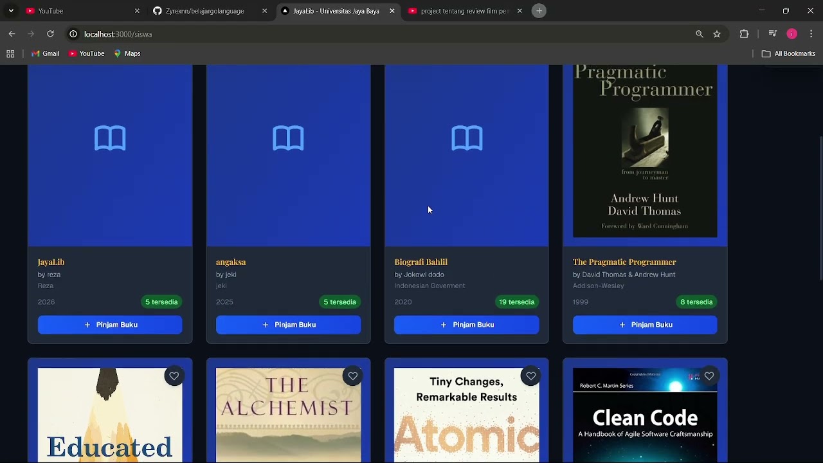Close the project tentang review film tab

(520, 11)
